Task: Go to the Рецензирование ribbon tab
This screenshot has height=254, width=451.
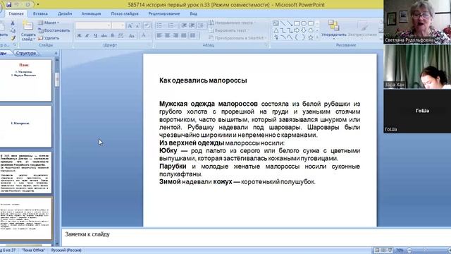Action: tap(164, 13)
